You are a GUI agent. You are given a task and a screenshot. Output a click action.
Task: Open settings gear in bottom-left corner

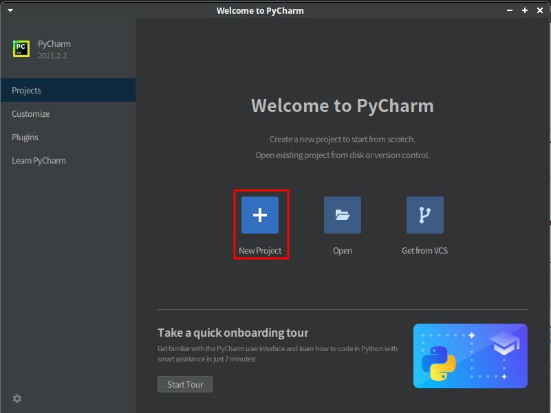click(17, 399)
